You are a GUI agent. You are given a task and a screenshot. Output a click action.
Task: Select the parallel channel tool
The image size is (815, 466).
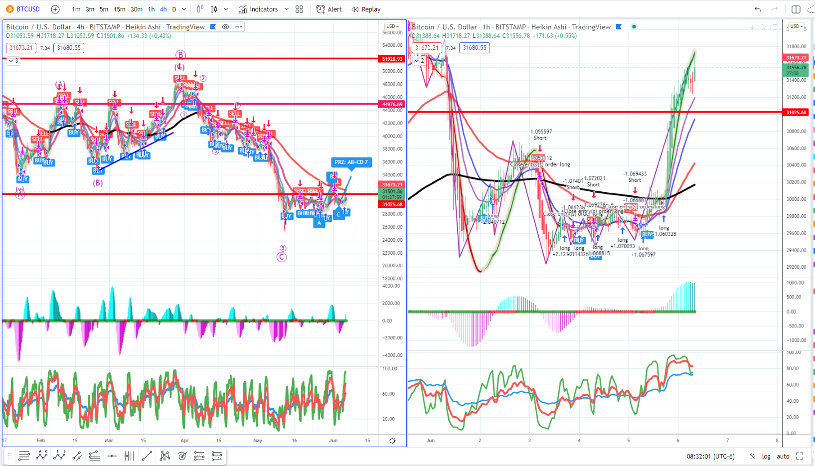point(77,456)
